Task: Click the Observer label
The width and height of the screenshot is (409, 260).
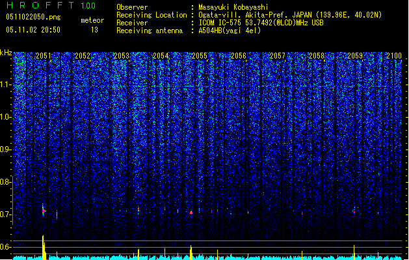Action: 132,7
